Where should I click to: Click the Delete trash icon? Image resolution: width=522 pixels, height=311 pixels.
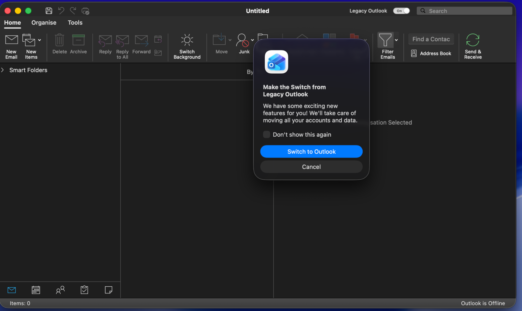(60, 40)
